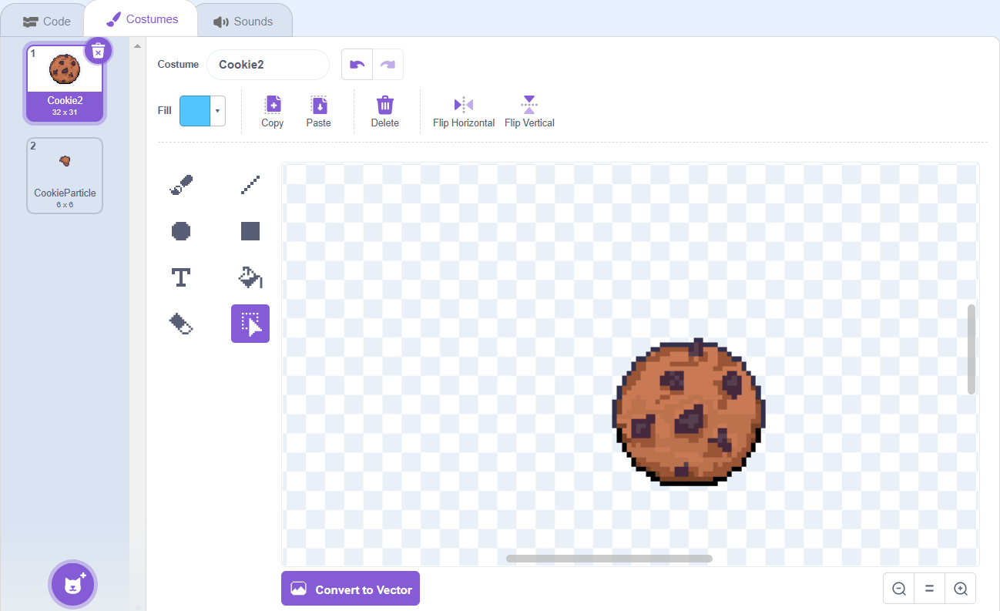Open the Fill color dropdown arrow
The image size is (1000, 611).
(218, 111)
